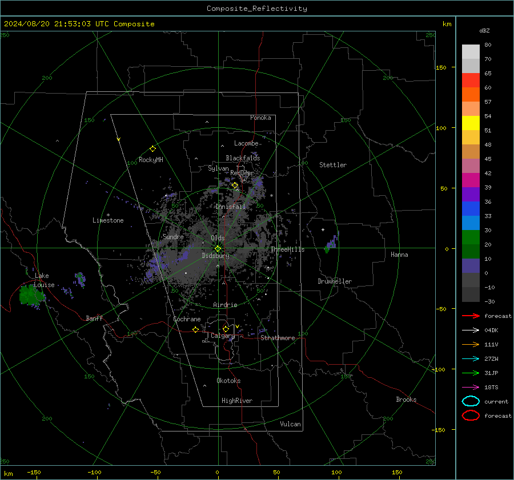This screenshot has height=480, width=514.
Task: Click the Airdrie city label
Action: pyautogui.click(x=225, y=305)
